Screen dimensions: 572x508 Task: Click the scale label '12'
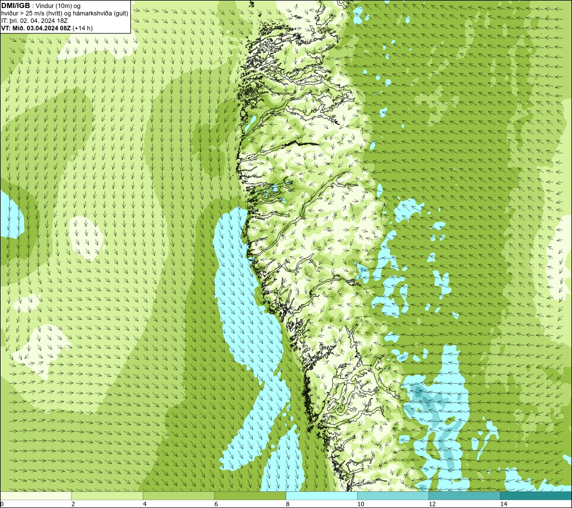pyautogui.click(x=432, y=504)
